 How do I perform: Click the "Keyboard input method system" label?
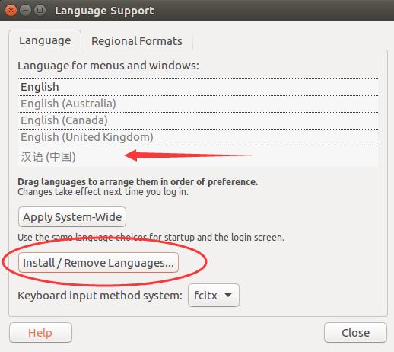[100, 296]
